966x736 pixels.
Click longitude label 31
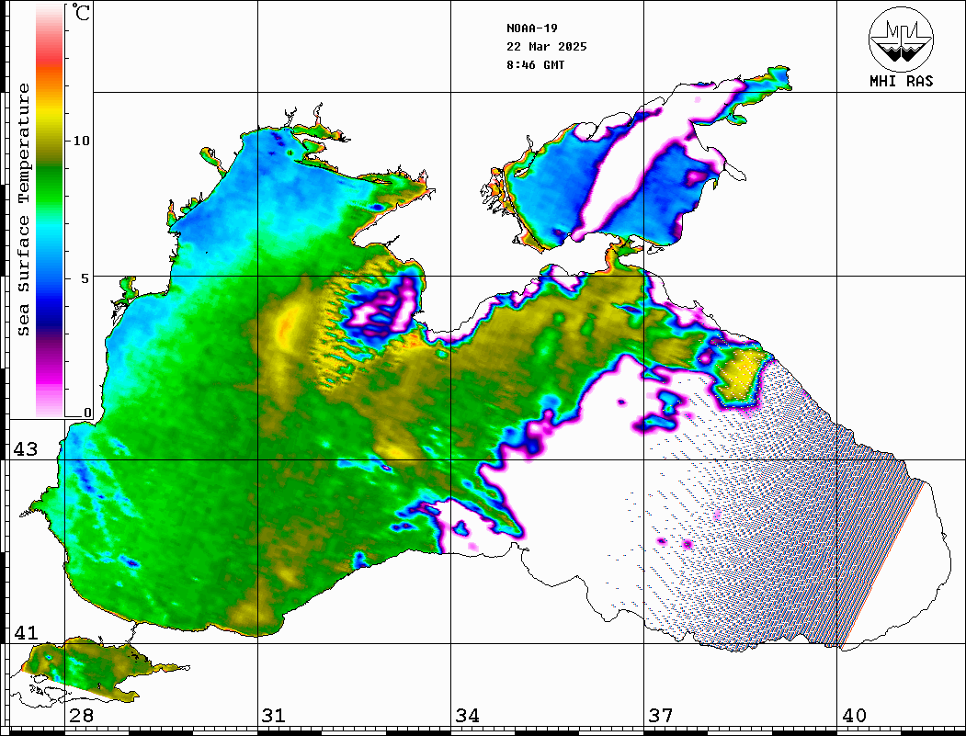[274, 716]
